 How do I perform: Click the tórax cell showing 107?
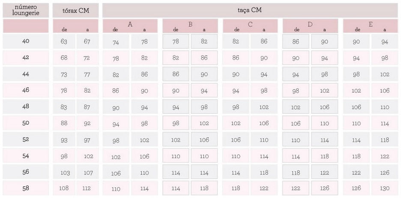click(x=87, y=173)
